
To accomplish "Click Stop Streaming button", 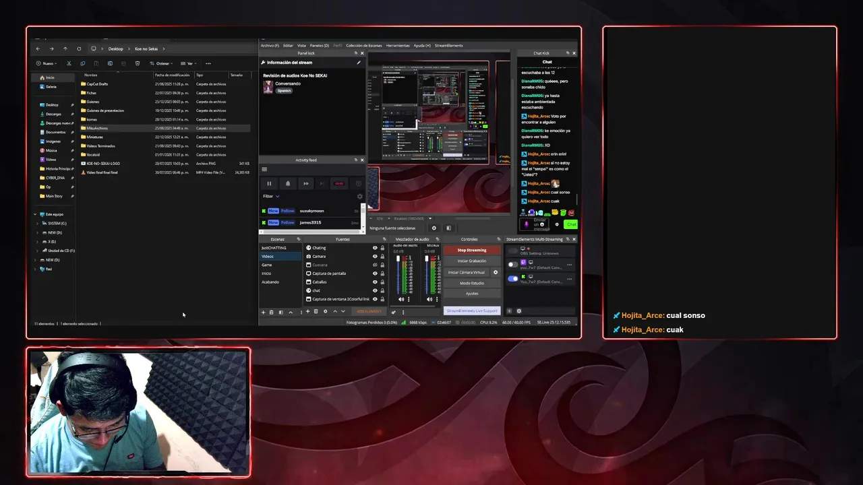I will pos(472,250).
